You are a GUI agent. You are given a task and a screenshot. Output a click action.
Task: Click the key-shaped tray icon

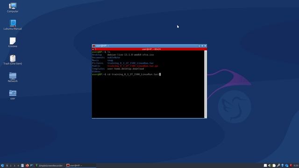278,166
